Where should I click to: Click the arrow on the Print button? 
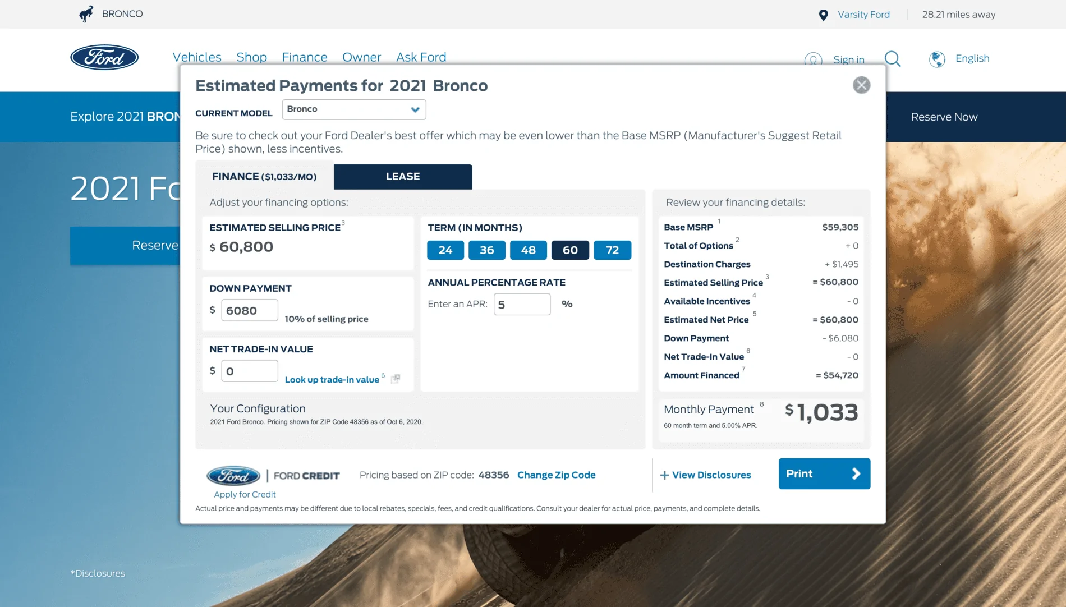tap(856, 474)
